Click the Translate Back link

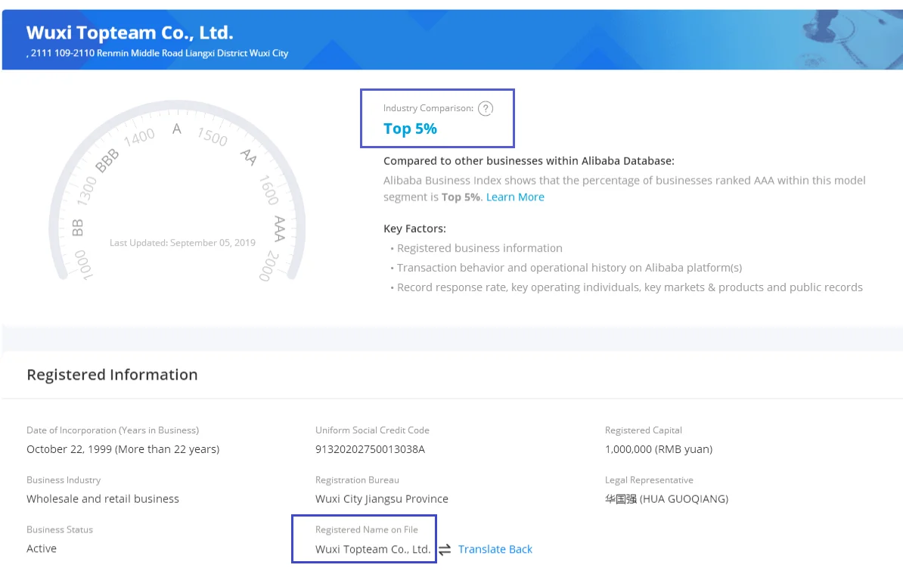tap(495, 549)
